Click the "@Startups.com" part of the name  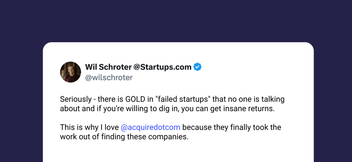(x=162, y=67)
